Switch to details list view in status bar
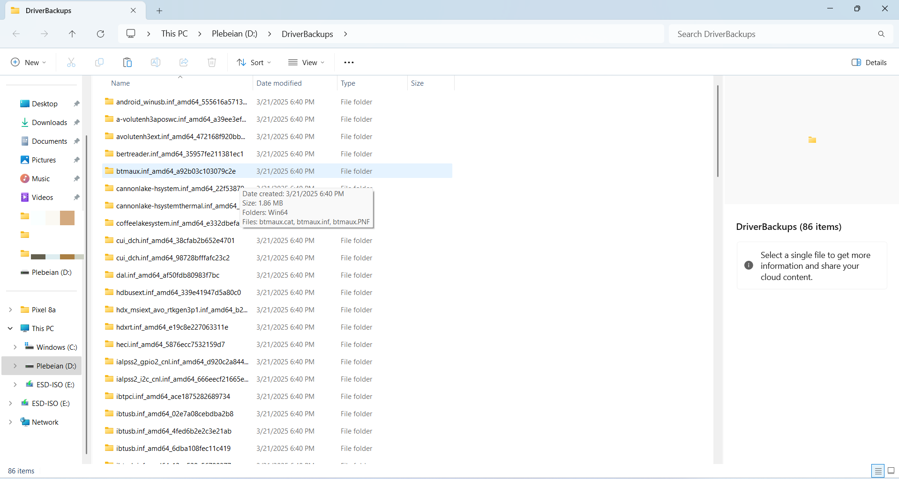Screen dimensions: 899x479 [878, 471]
